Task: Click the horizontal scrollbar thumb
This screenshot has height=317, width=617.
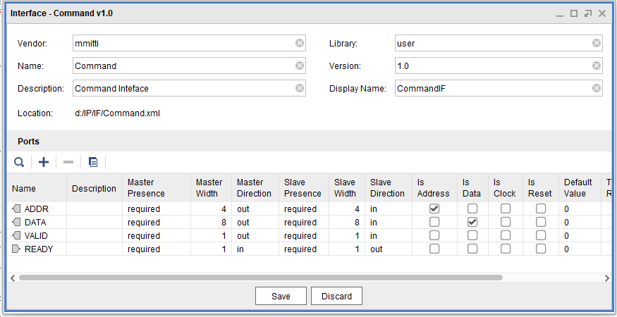Action: (260, 278)
